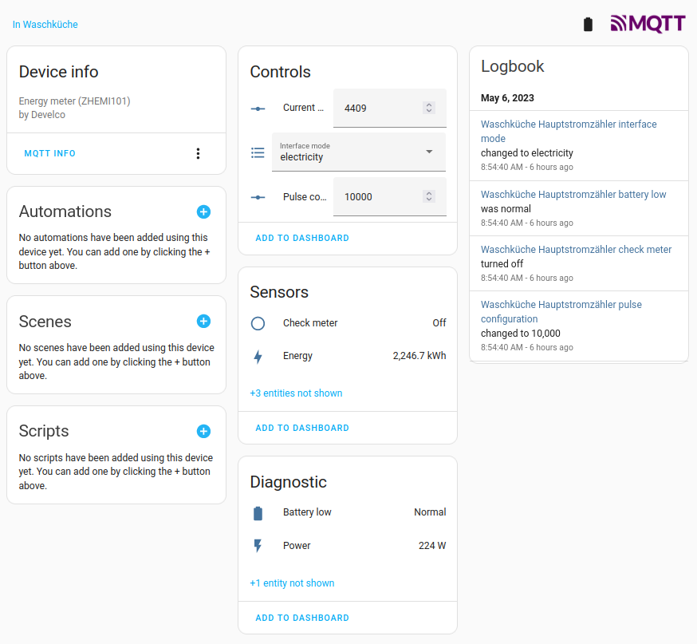Image resolution: width=697 pixels, height=644 pixels.
Task: Click the Power lightning icon in Diagnostic
Action: pyautogui.click(x=258, y=546)
